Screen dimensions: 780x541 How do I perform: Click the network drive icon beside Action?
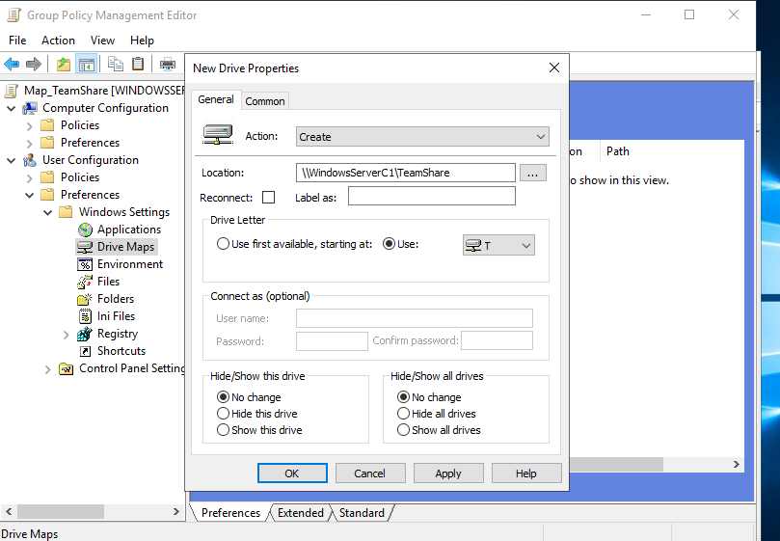[x=218, y=135]
